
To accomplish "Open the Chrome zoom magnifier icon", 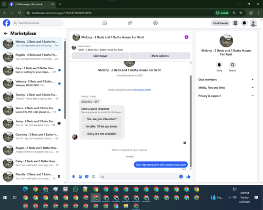I will pos(234,13).
